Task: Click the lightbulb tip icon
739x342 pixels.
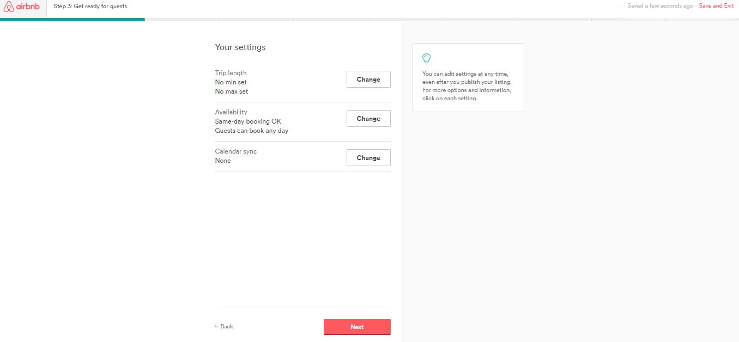Action: click(x=427, y=58)
